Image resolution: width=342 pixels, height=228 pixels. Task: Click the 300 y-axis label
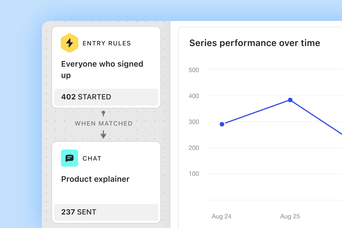(194, 122)
